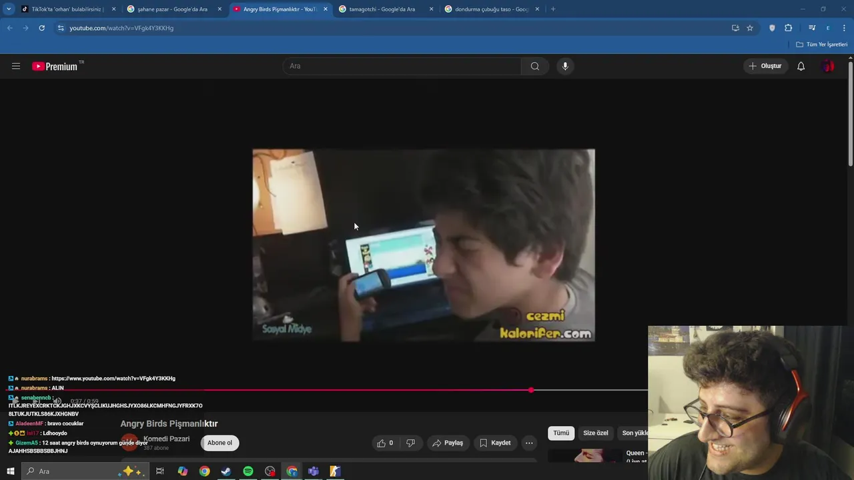The width and height of the screenshot is (854, 480).
Task: Open Microsoft Teams from the taskbar
Action: point(314,471)
